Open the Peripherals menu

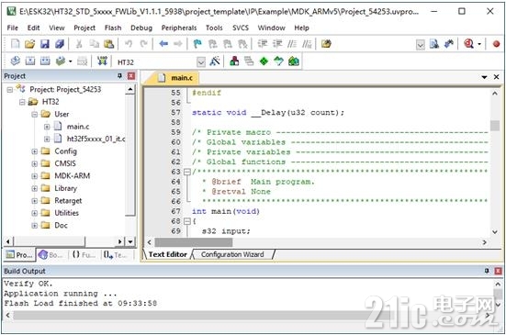179,28
